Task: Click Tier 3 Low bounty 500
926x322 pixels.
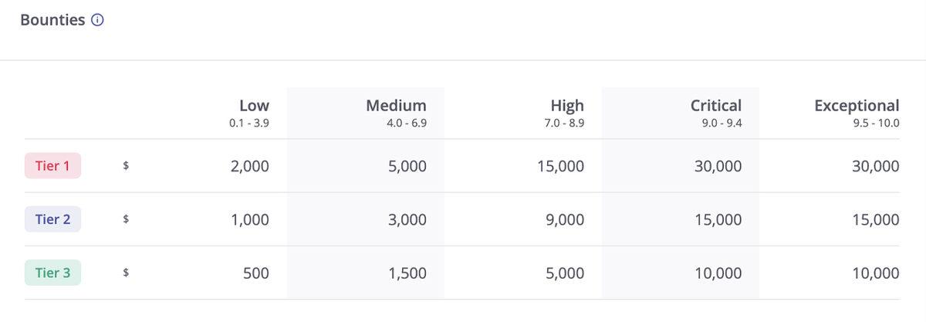Action: [256, 273]
